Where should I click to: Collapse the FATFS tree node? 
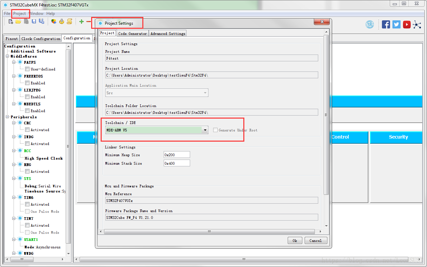click(x=14, y=62)
